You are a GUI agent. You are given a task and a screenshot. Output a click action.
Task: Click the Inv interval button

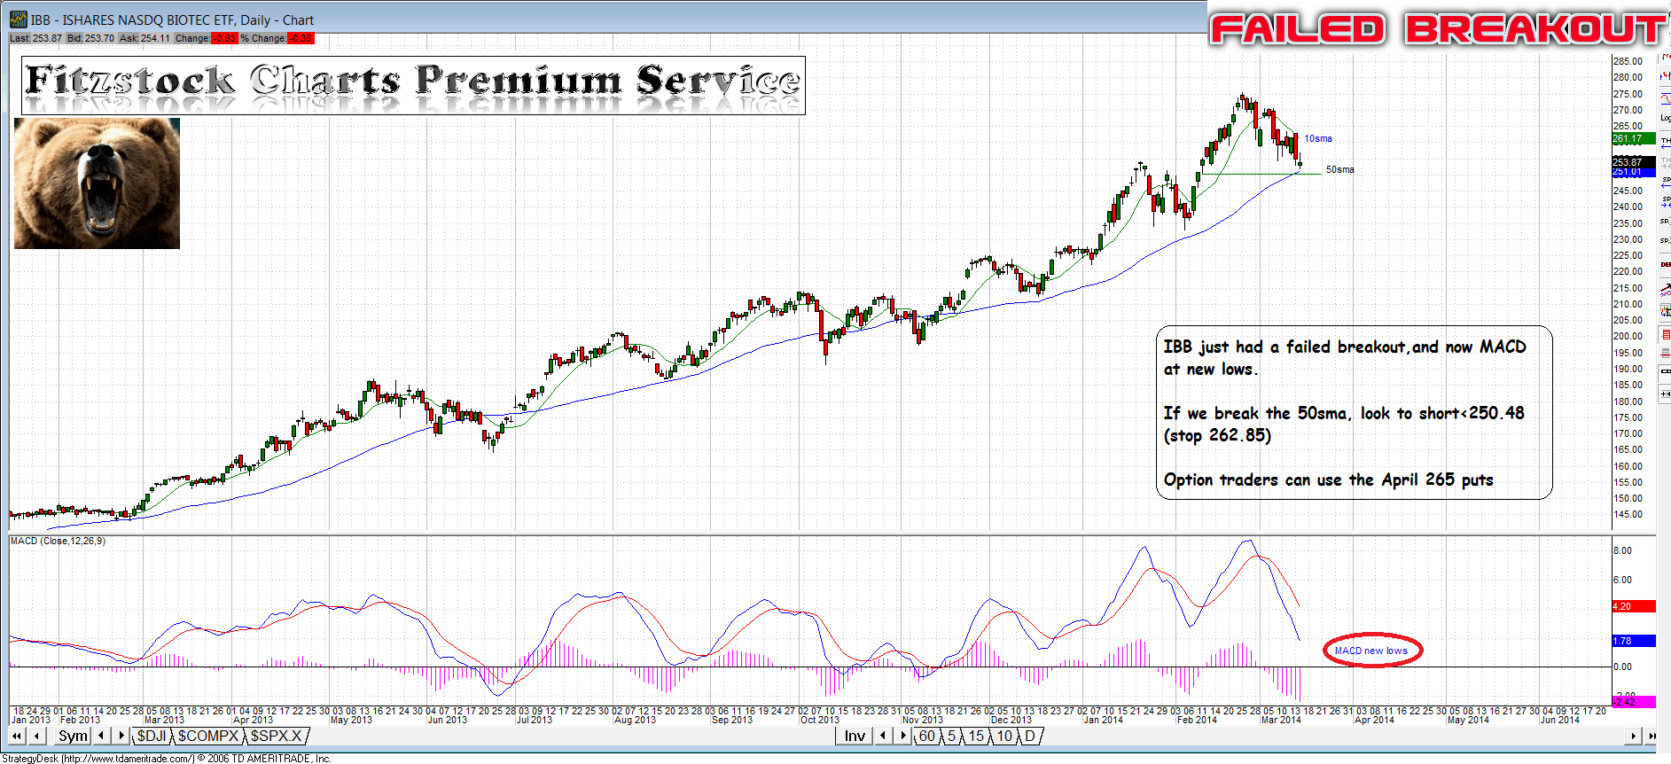coord(855,736)
